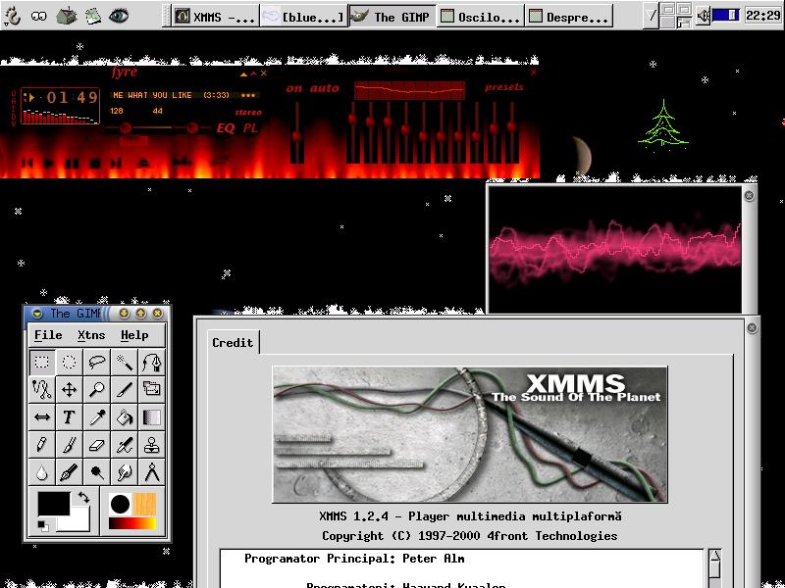The image size is (785, 588).
Task: Select the Fuzzy Select magic wand tool
Action: pyautogui.click(x=125, y=361)
